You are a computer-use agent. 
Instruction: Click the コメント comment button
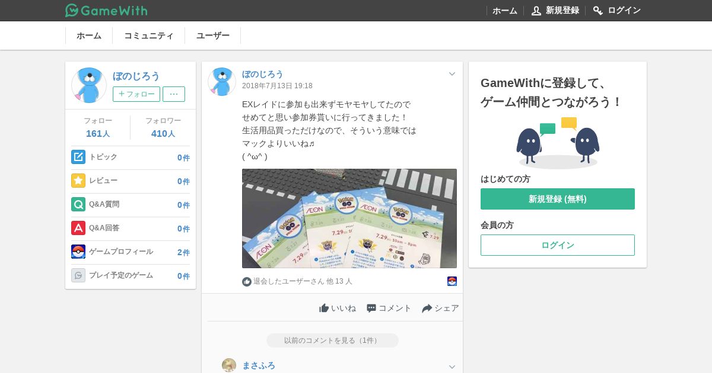[389, 308]
